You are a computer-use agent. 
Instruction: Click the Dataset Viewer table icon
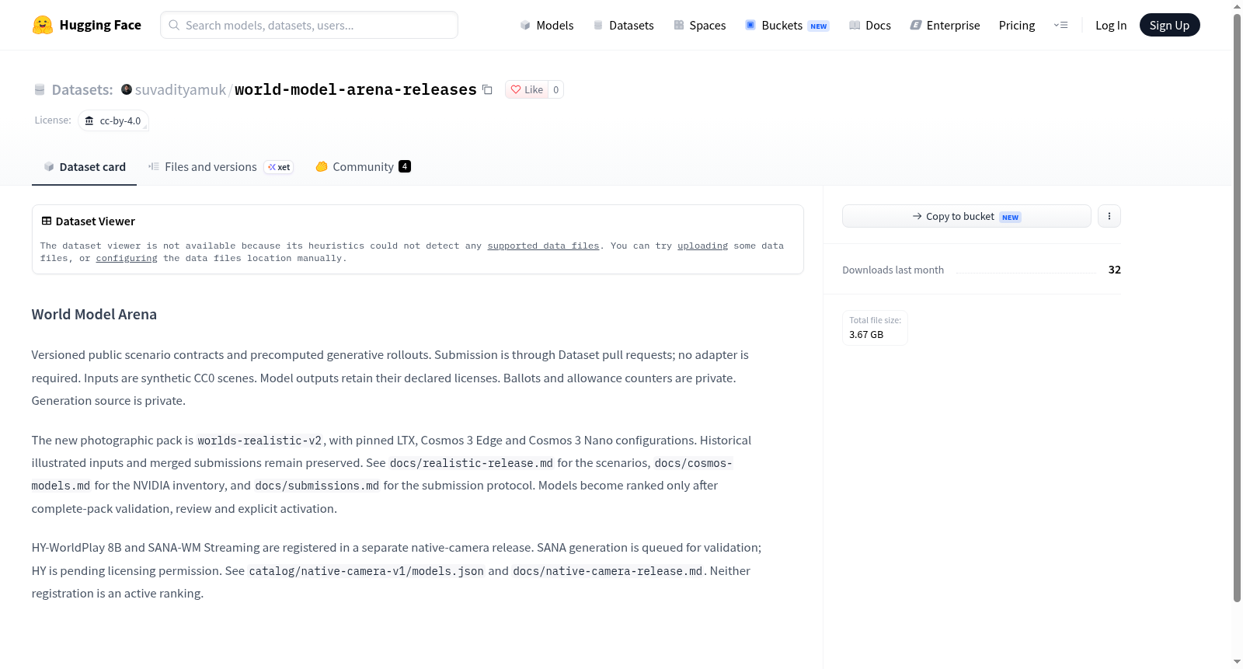[x=47, y=221]
